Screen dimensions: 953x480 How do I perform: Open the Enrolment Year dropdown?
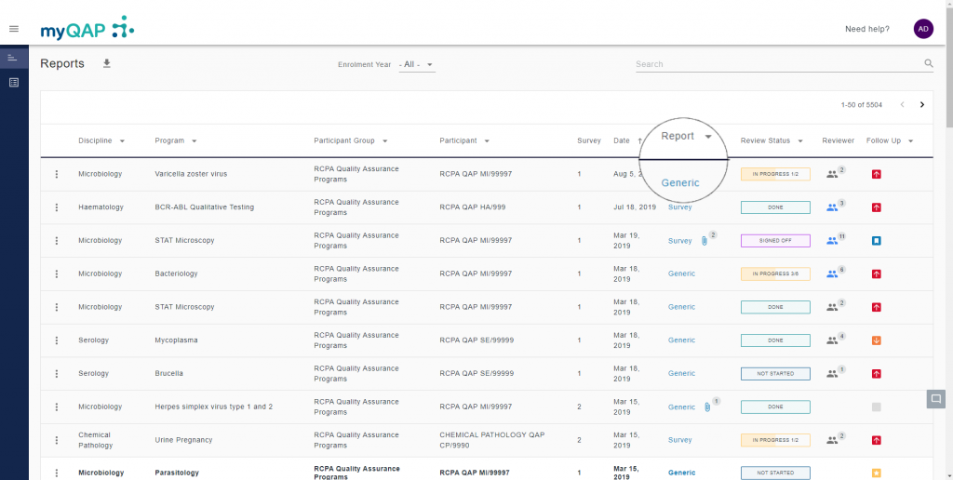tap(417, 64)
